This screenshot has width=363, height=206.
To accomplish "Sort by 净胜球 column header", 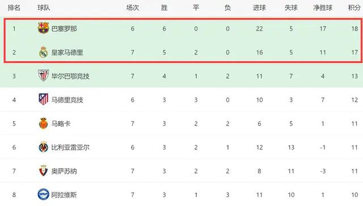I will coord(323,7).
